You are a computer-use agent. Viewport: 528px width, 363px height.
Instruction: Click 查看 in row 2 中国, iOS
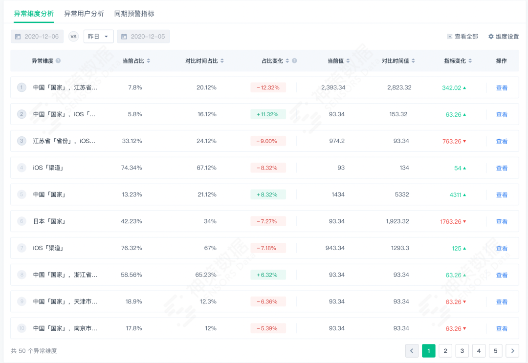[x=502, y=114]
